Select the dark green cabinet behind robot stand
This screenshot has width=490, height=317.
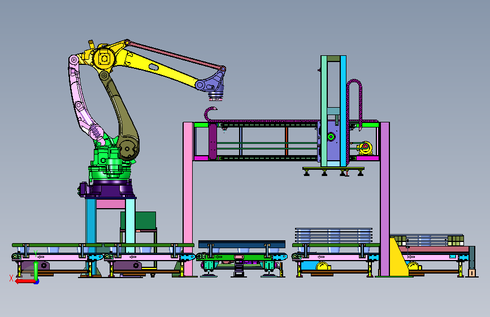[144, 221]
